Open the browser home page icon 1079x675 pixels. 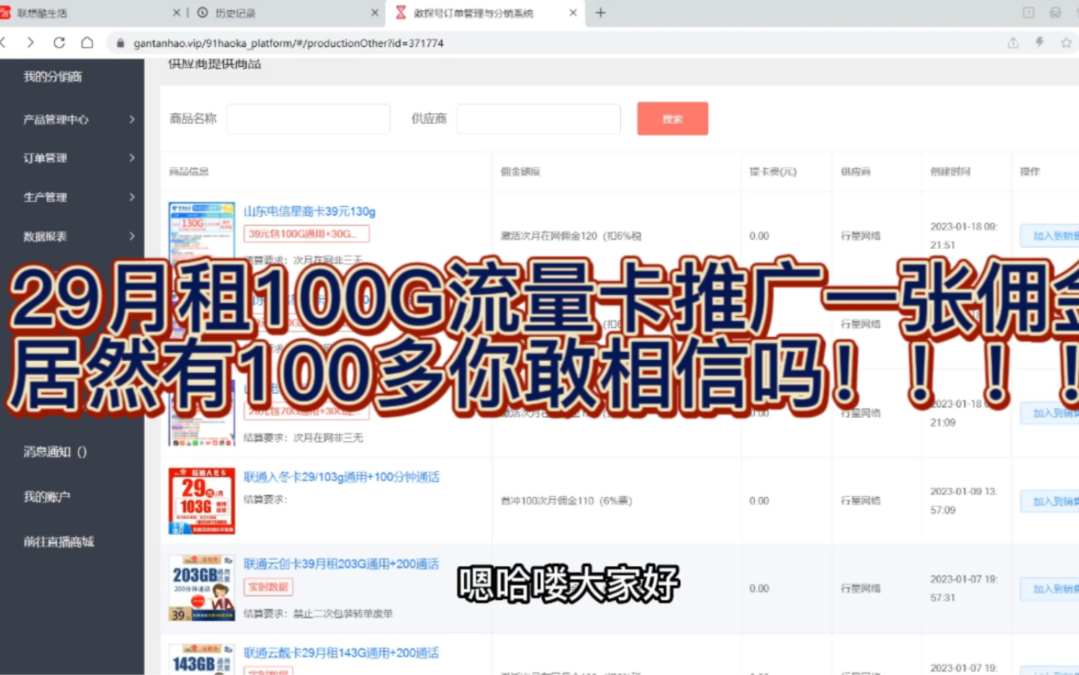pos(87,43)
